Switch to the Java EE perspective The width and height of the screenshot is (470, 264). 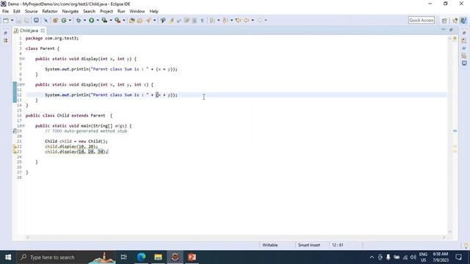pyautogui.click(x=455, y=21)
